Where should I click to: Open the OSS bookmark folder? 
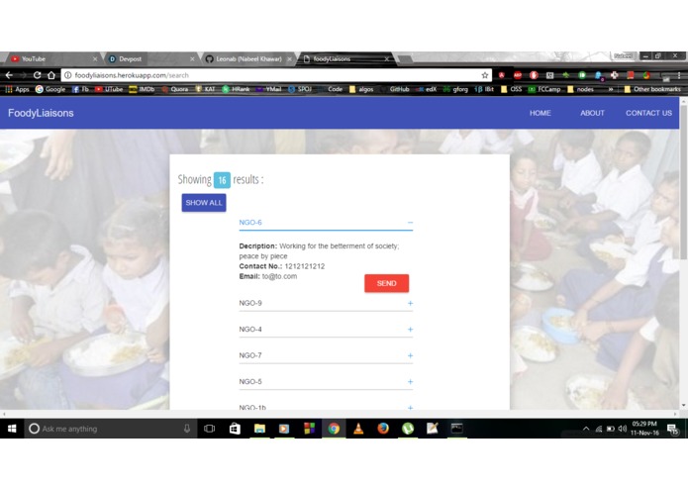coord(511,89)
